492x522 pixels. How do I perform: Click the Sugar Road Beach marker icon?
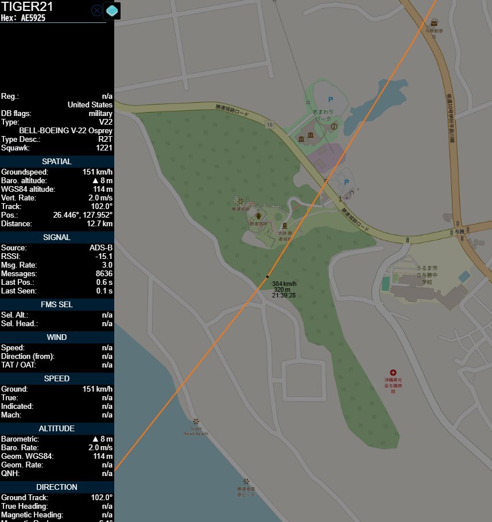tap(196, 422)
